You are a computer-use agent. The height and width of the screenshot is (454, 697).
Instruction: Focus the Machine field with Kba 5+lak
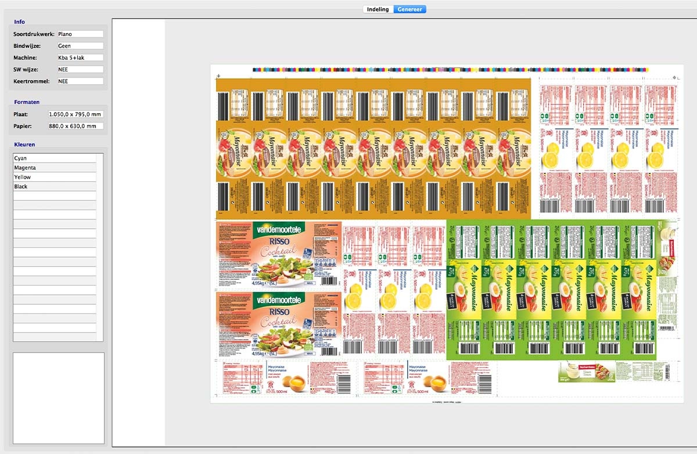(x=80, y=57)
